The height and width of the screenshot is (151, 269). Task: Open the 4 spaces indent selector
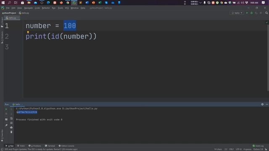click(x=247, y=149)
